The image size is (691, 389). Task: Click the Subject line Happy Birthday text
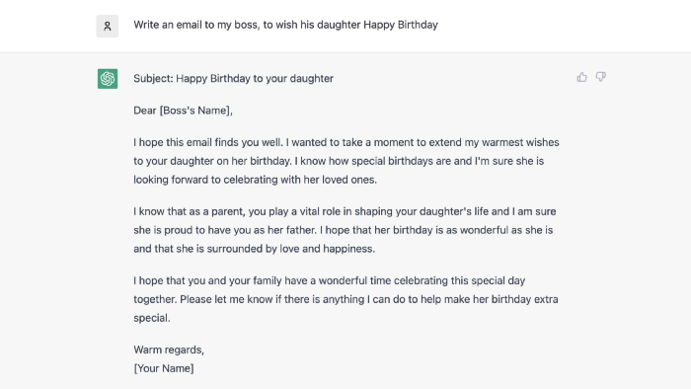(234, 78)
